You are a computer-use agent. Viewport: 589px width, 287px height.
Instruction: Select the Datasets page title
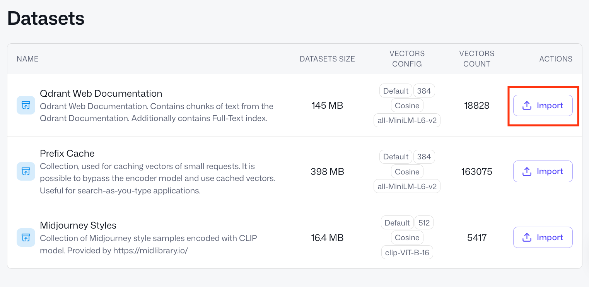coord(45,18)
